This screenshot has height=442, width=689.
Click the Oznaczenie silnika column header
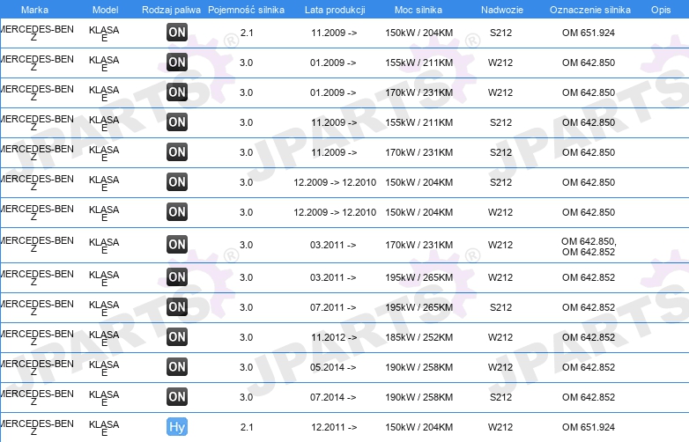click(x=590, y=10)
